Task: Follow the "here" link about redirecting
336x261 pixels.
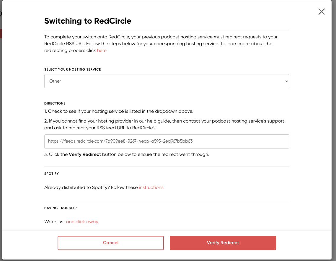Action: pyautogui.click(x=102, y=50)
